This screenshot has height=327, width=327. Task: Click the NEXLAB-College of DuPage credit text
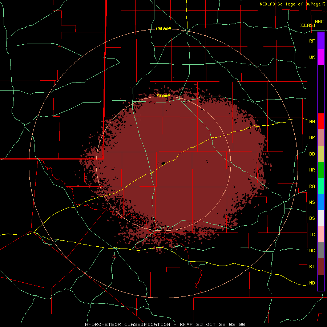point(290,4)
